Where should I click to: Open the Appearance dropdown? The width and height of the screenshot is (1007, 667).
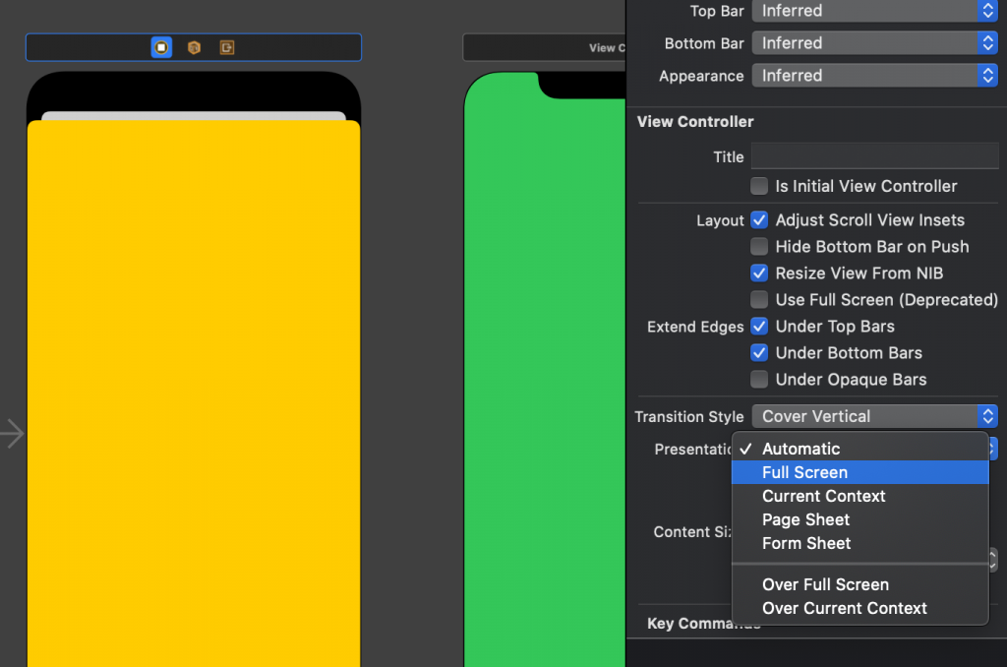[x=874, y=76]
